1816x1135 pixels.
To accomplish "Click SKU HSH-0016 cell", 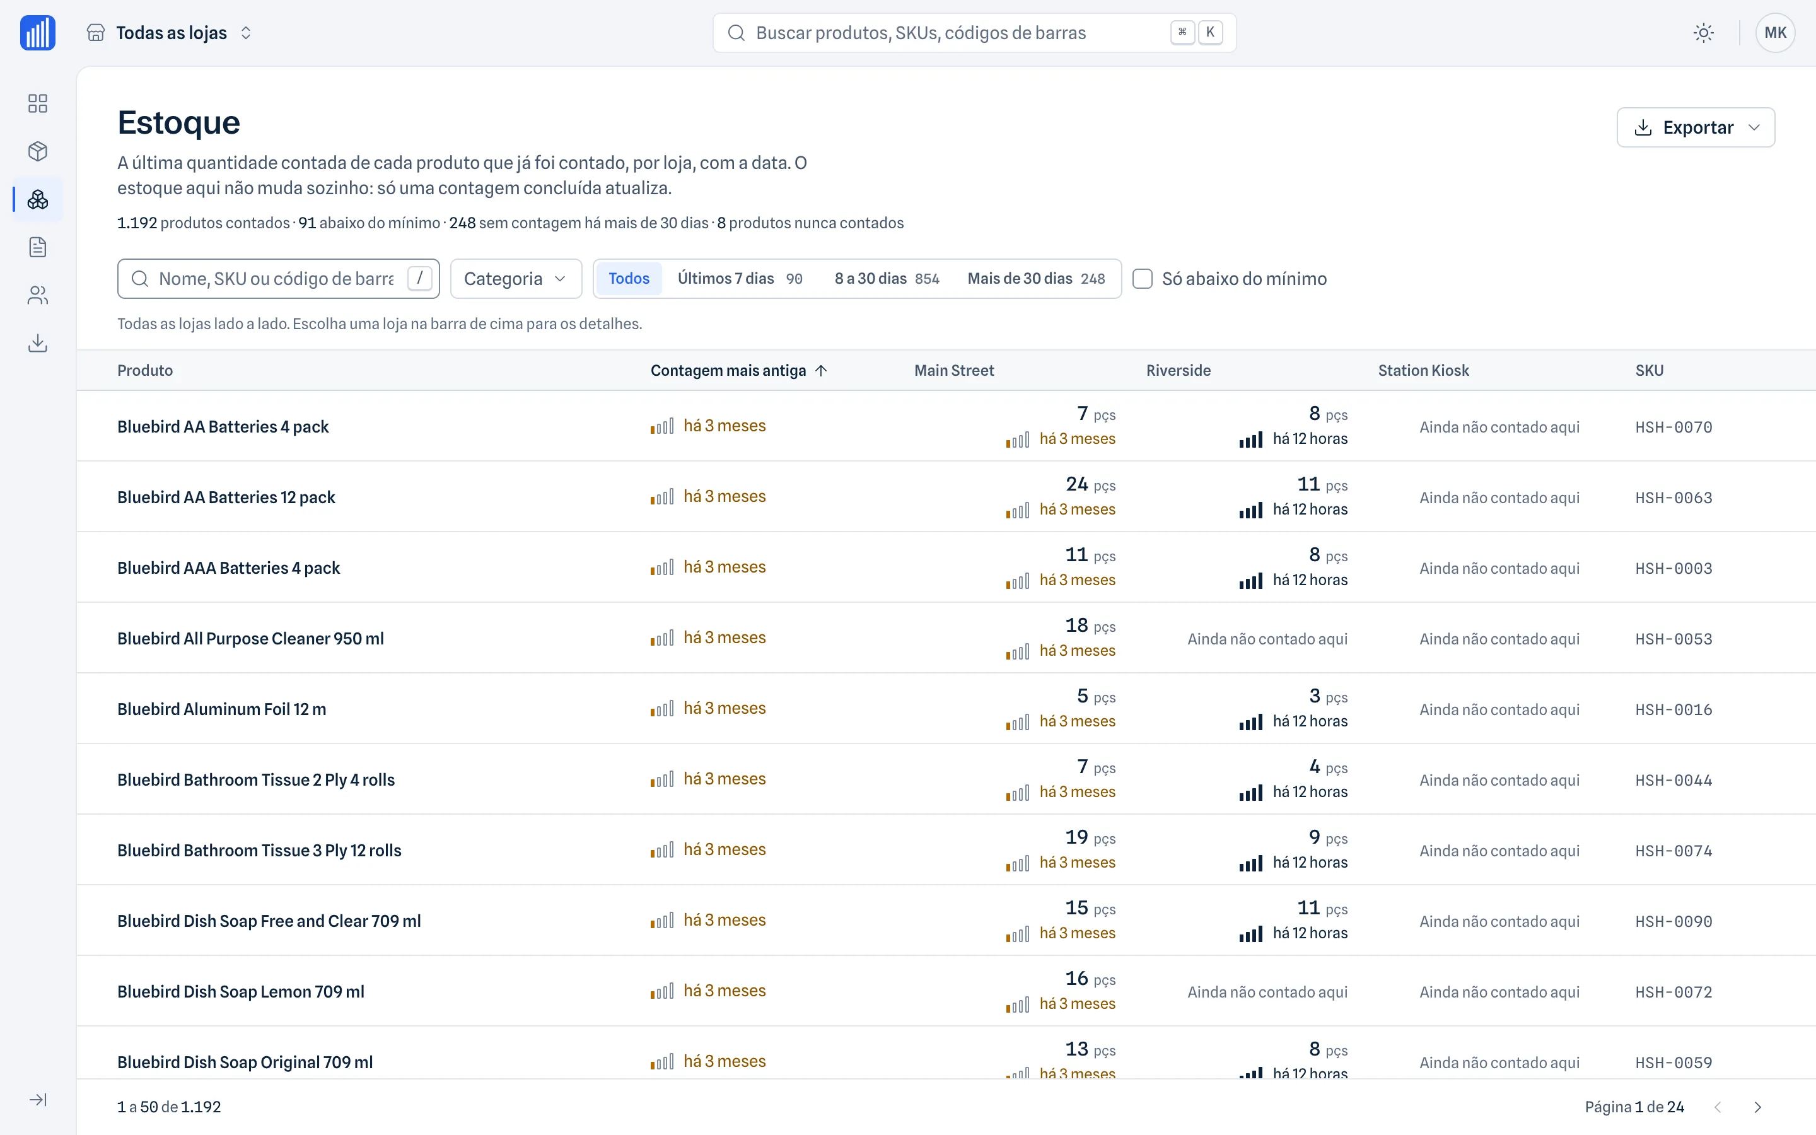I will point(1673,709).
